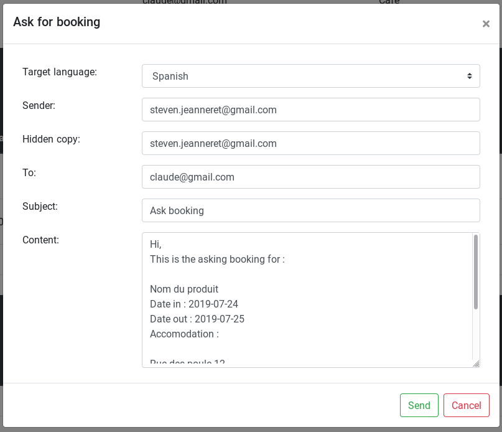This screenshot has width=502, height=432.
Task: Click the Subject field containing Ask booking
Action: pyautogui.click(x=310, y=210)
